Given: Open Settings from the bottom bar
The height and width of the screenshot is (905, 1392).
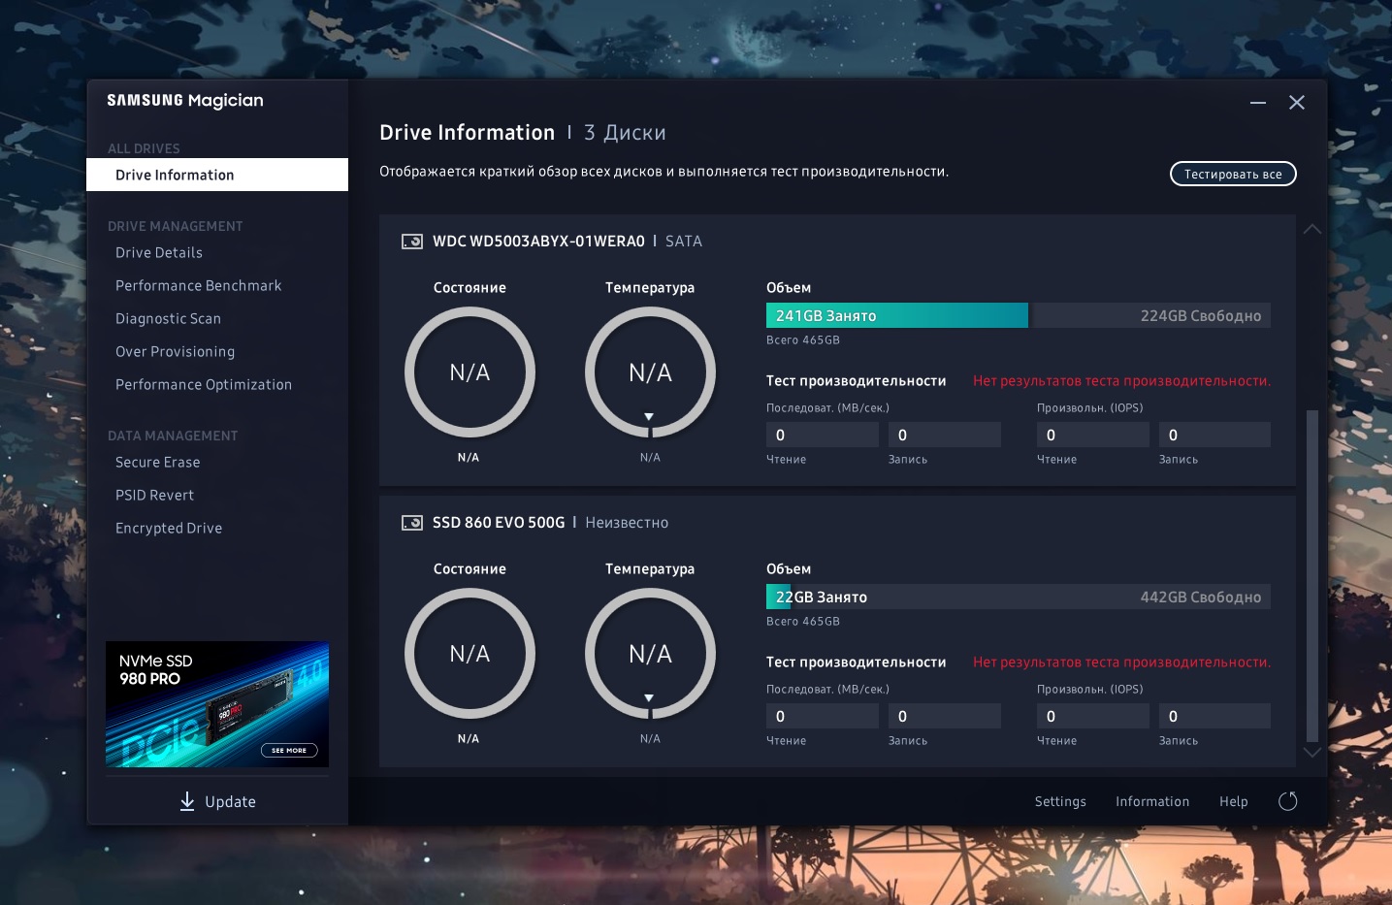Looking at the screenshot, I should pyautogui.click(x=1060, y=801).
